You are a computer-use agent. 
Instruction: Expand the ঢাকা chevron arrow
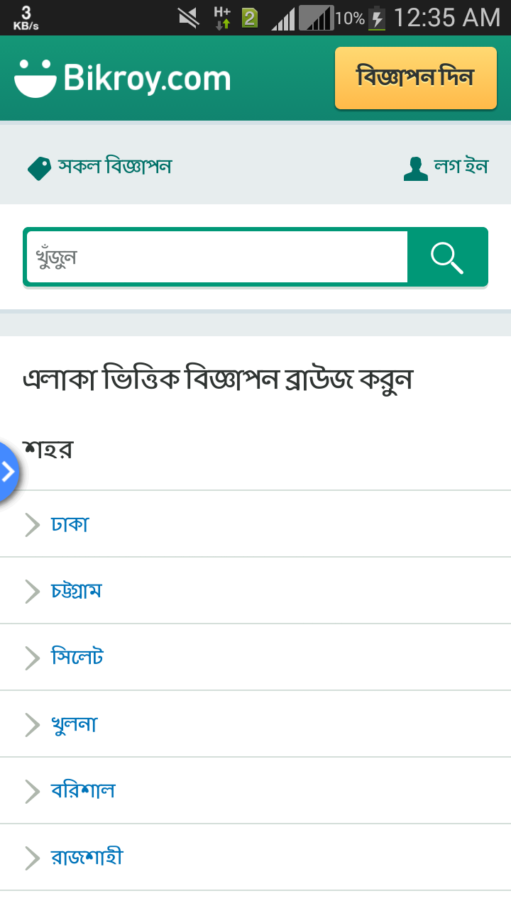point(32,525)
